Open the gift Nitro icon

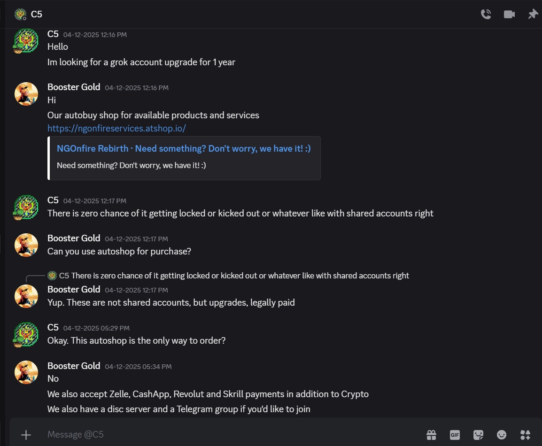(431, 435)
